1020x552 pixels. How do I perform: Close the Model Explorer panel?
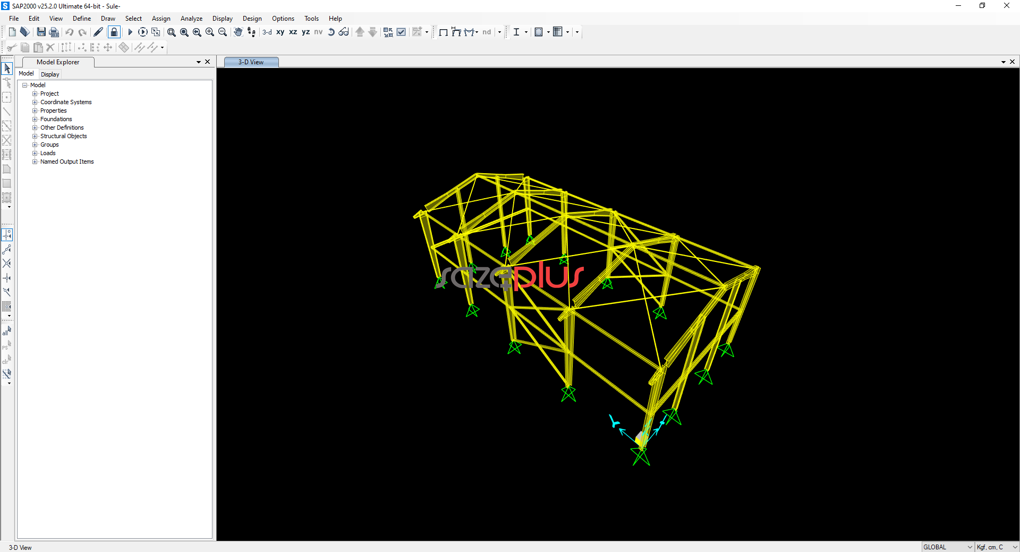click(x=208, y=62)
